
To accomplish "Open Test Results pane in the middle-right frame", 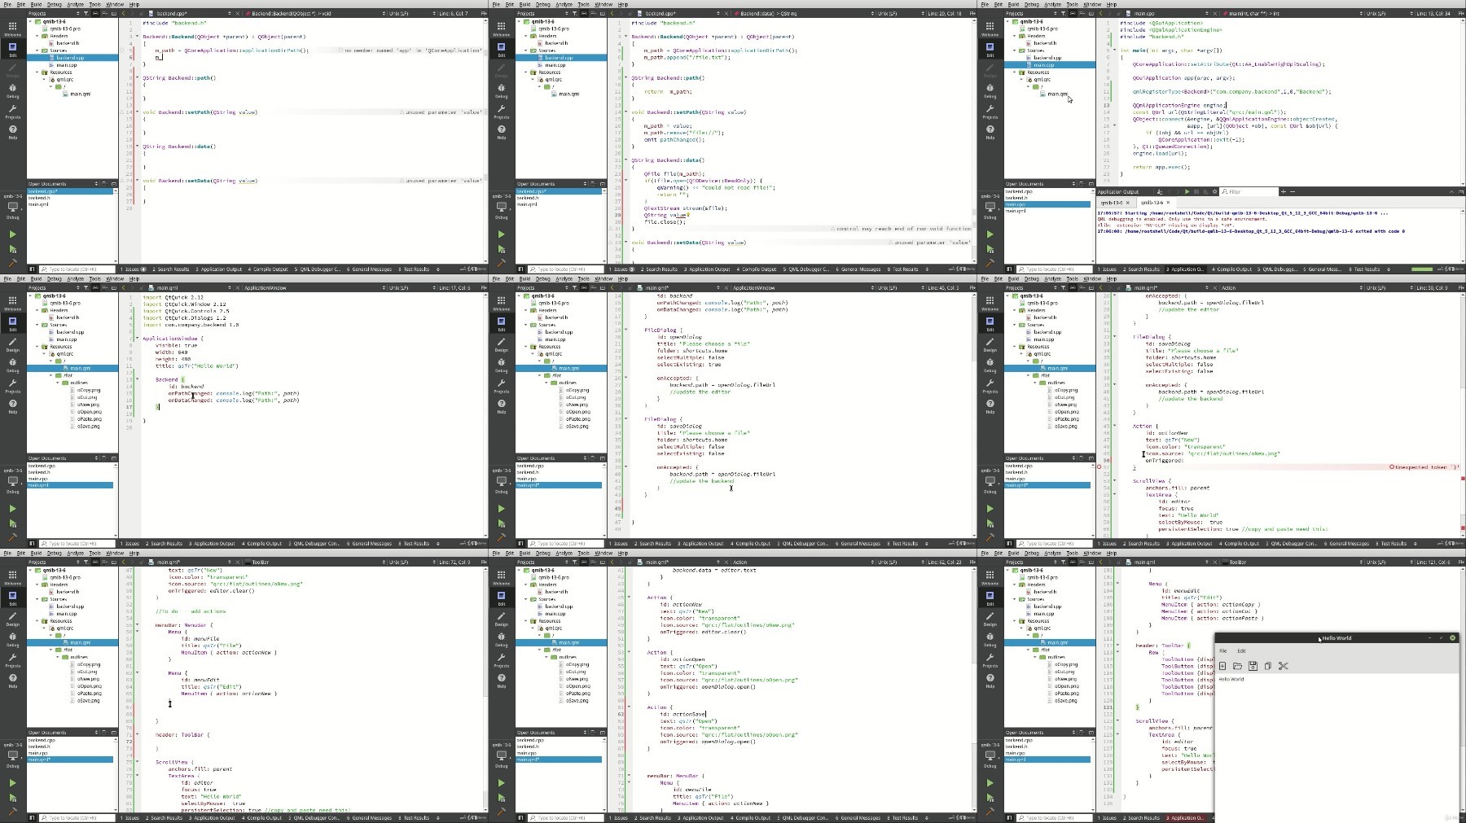I will pyautogui.click(x=1390, y=544).
